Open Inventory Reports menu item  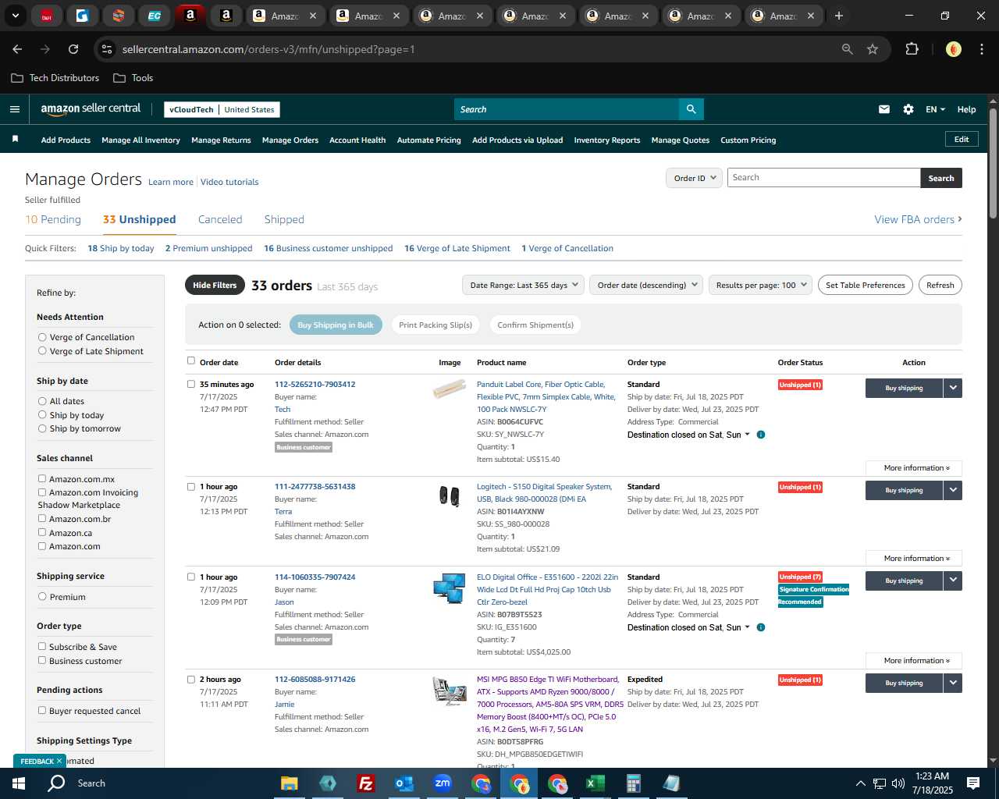[607, 140]
